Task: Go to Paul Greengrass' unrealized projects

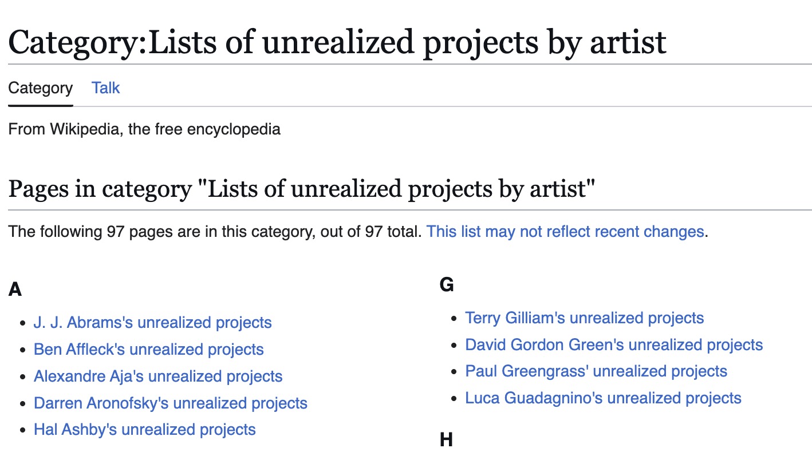Action: 596,371
